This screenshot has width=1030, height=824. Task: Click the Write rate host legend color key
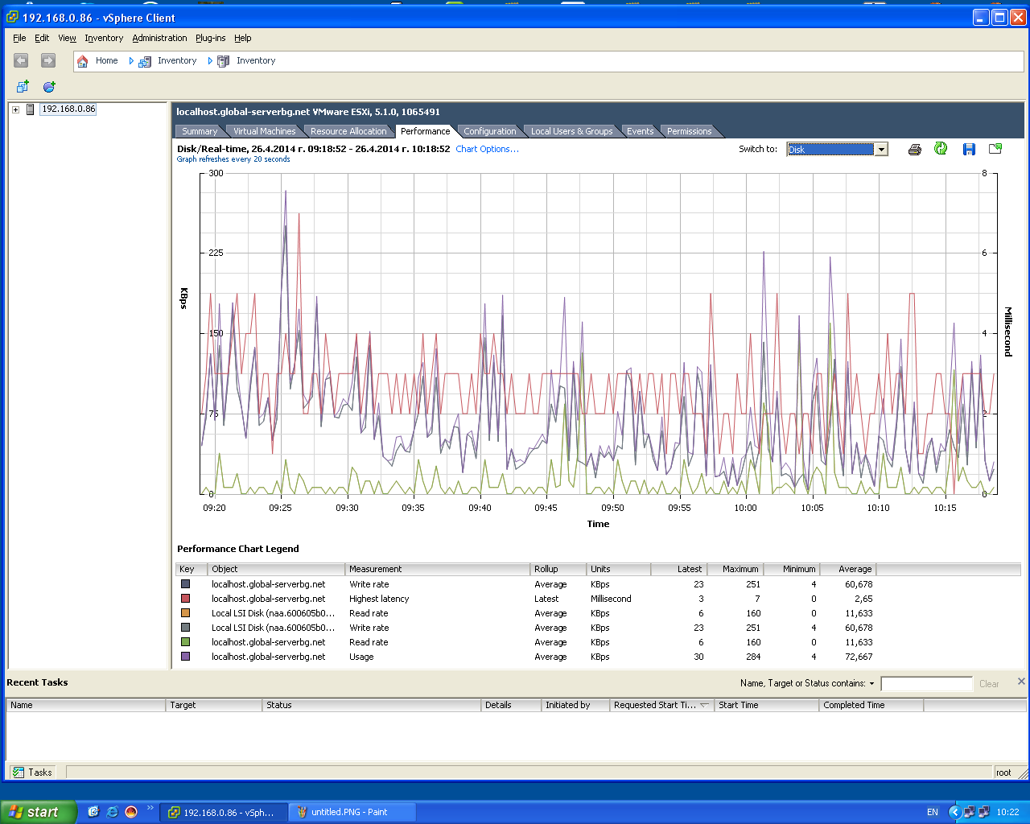coord(186,584)
